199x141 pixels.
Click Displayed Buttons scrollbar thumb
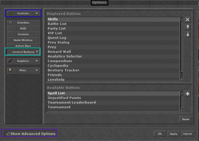point(181,47)
